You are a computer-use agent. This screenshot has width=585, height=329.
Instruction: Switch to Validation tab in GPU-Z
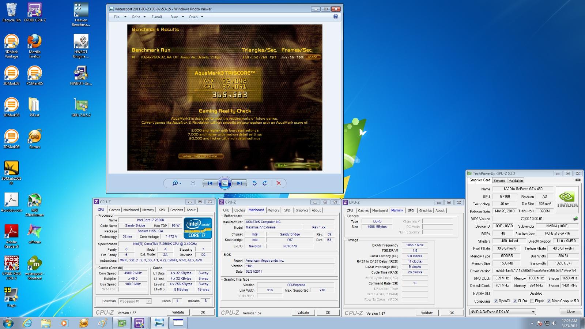[x=516, y=180]
